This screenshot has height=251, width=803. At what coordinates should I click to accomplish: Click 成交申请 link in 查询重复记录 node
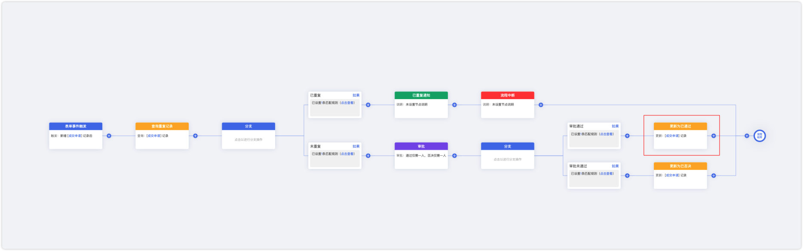154,136
